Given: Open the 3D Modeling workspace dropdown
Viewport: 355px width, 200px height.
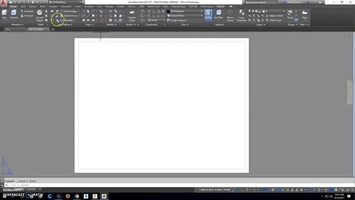Looking at the screenshot, I should pyautogui.click(x=65, y=2).
